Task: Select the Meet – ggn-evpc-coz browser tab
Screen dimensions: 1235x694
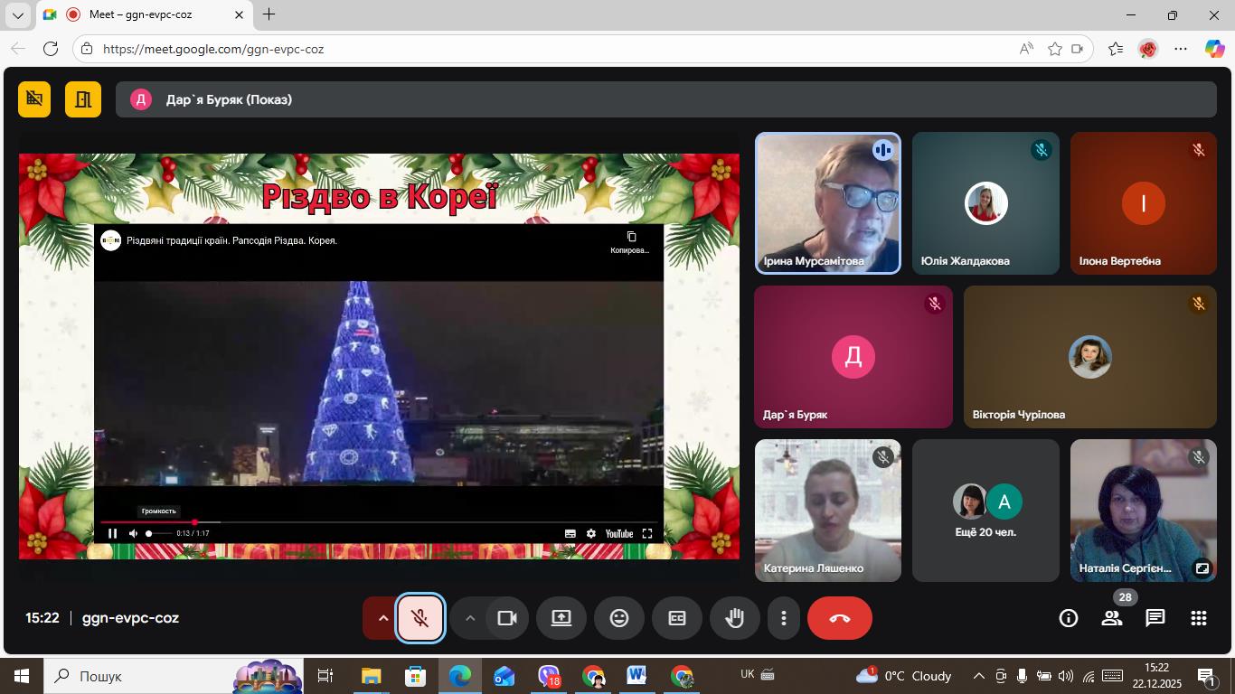Action: tap(145, 14)
